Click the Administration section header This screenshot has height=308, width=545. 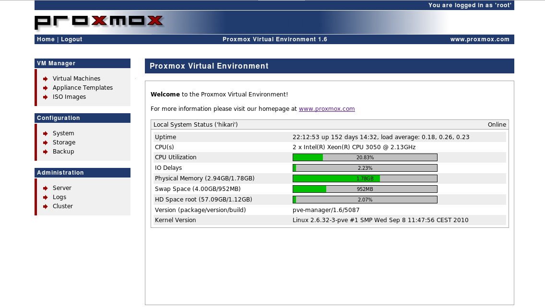pos(83,172)
